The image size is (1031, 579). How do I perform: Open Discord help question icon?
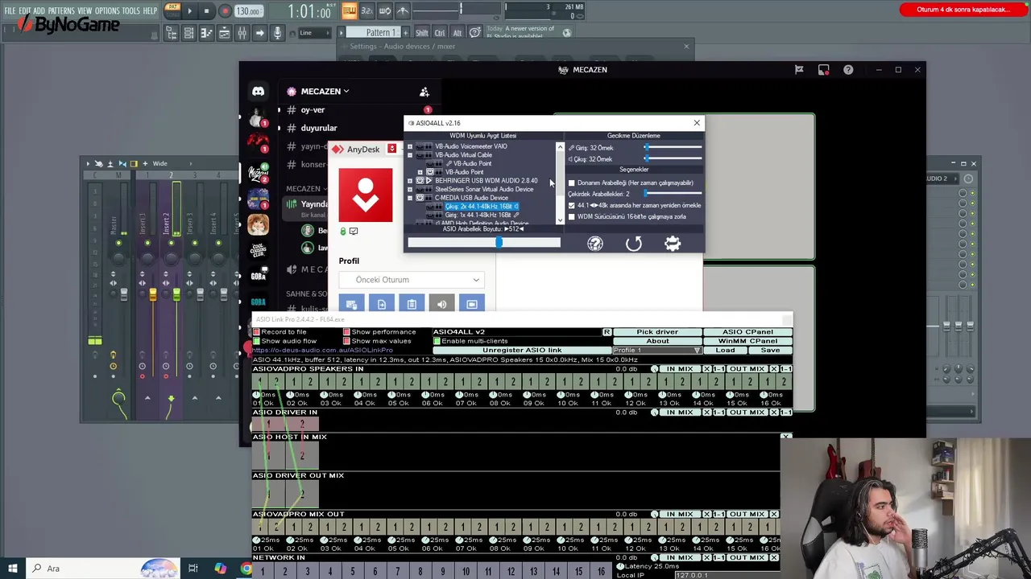848,70
